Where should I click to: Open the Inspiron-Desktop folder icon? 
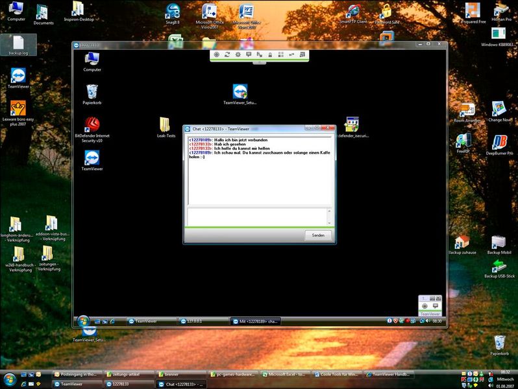click(79, 11)
